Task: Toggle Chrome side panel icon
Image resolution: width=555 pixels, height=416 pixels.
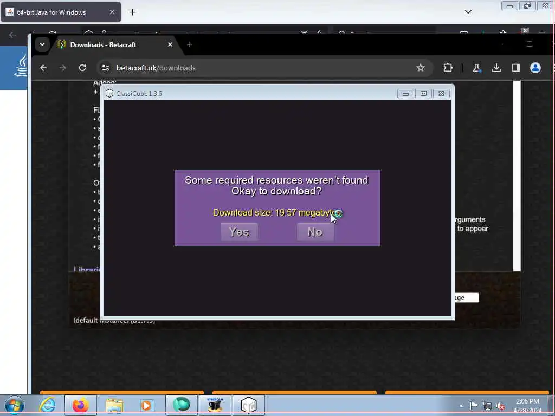Action: tap(516, 68)
